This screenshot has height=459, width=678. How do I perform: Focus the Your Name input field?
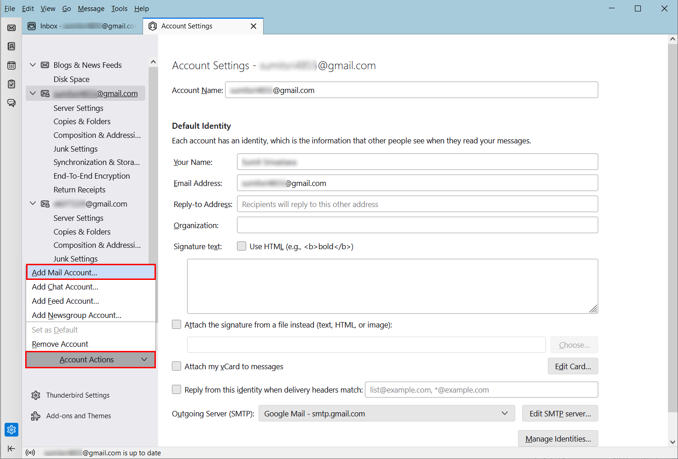pyautogui.click(x=417, y=162)
